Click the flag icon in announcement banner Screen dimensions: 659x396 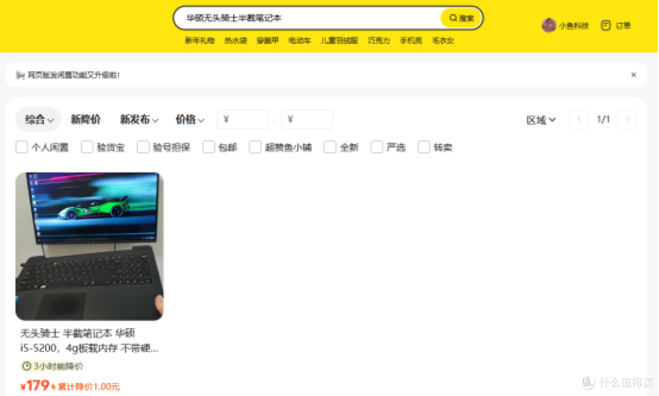point(20,75)
